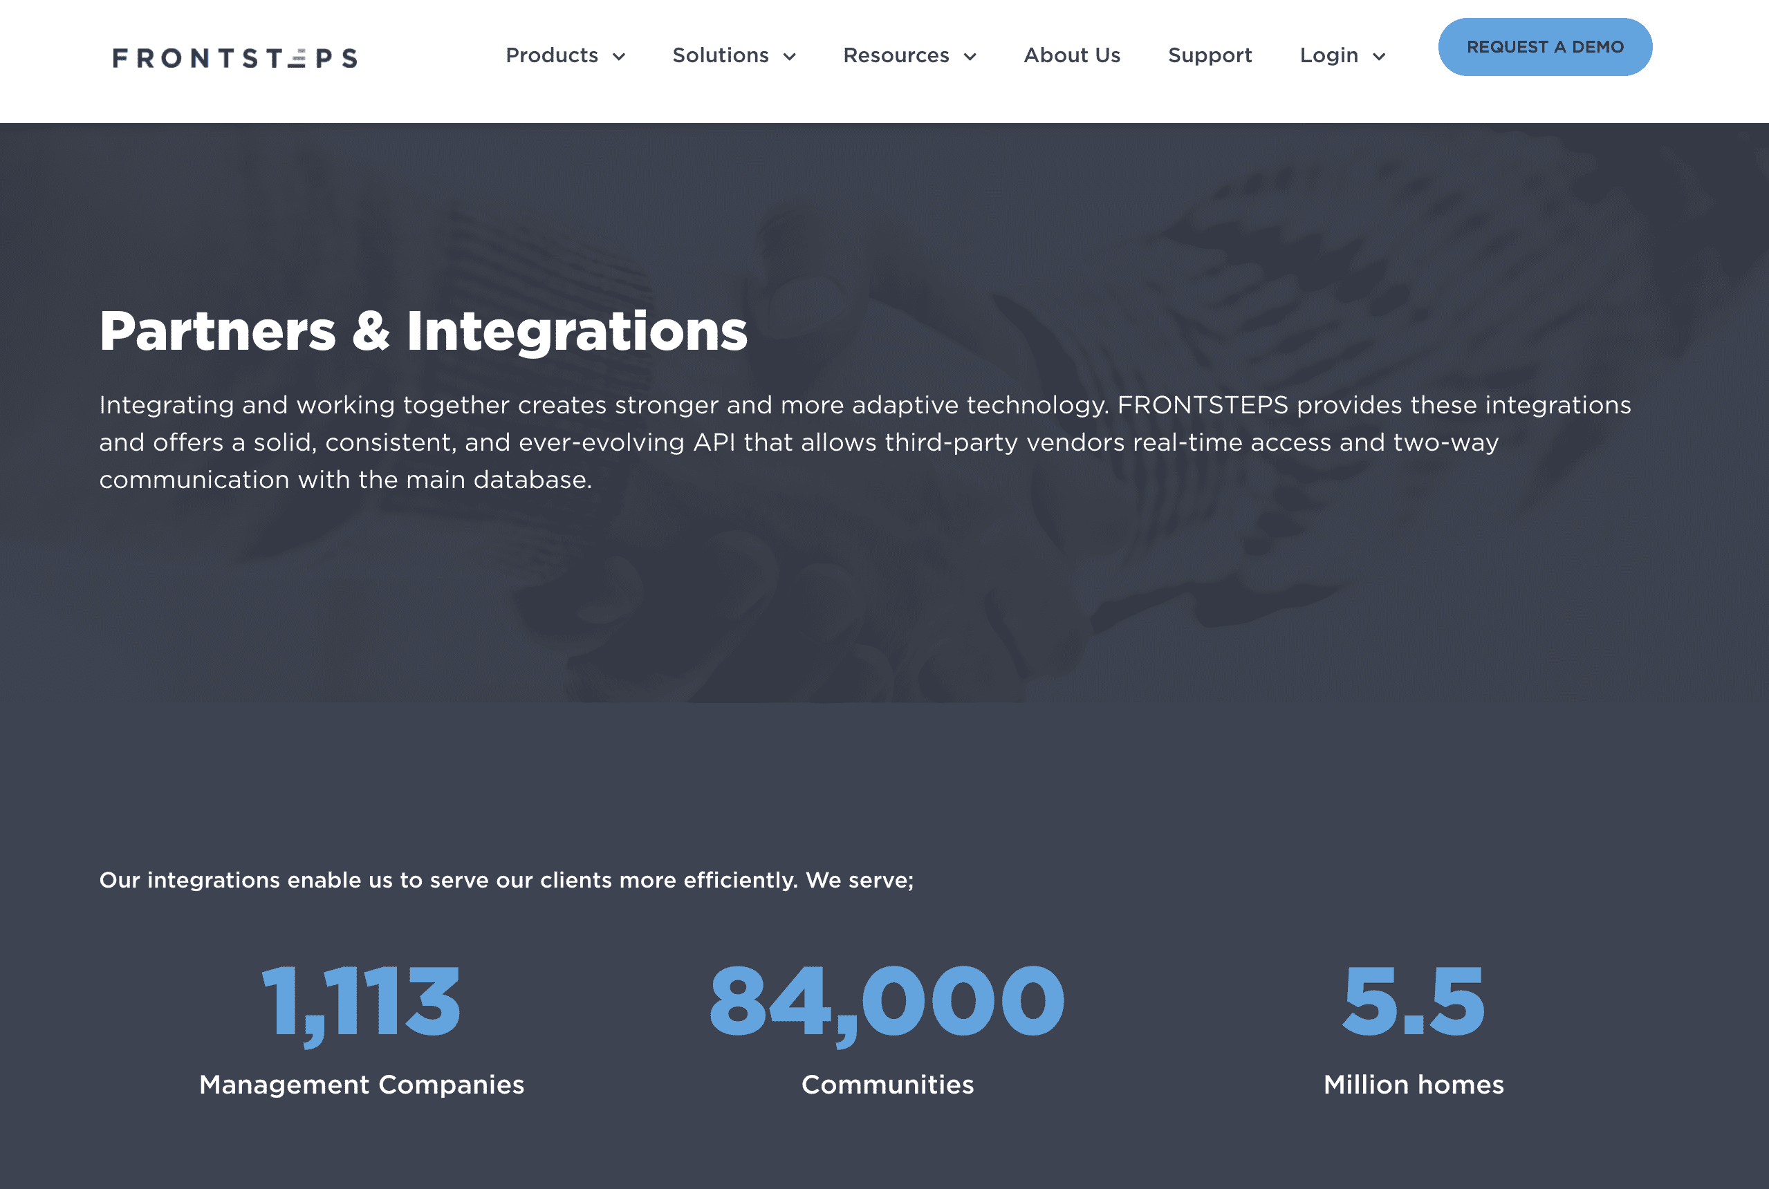Expand the Solutions dropdown
Viewport: 1769px width, 1189px height.
(x=720, y=55)
